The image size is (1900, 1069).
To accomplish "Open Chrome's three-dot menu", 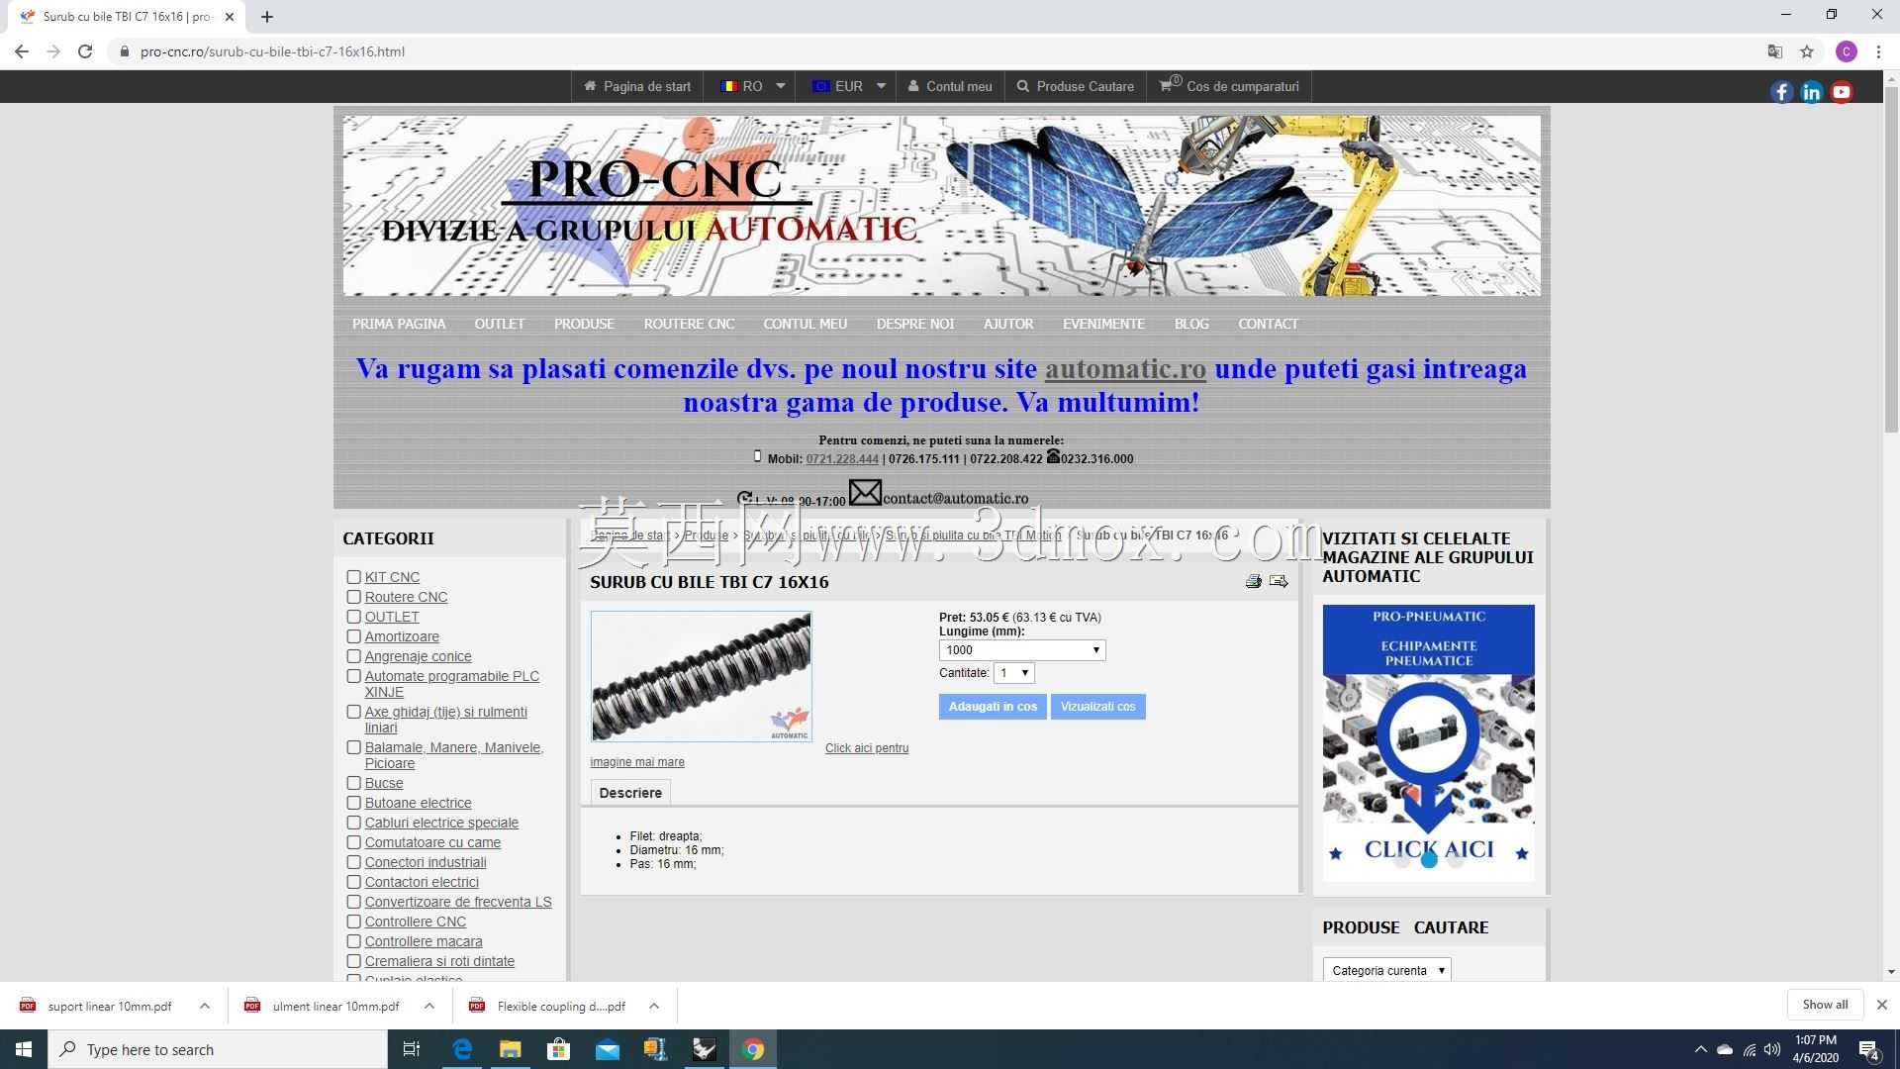I will 1878,51.
